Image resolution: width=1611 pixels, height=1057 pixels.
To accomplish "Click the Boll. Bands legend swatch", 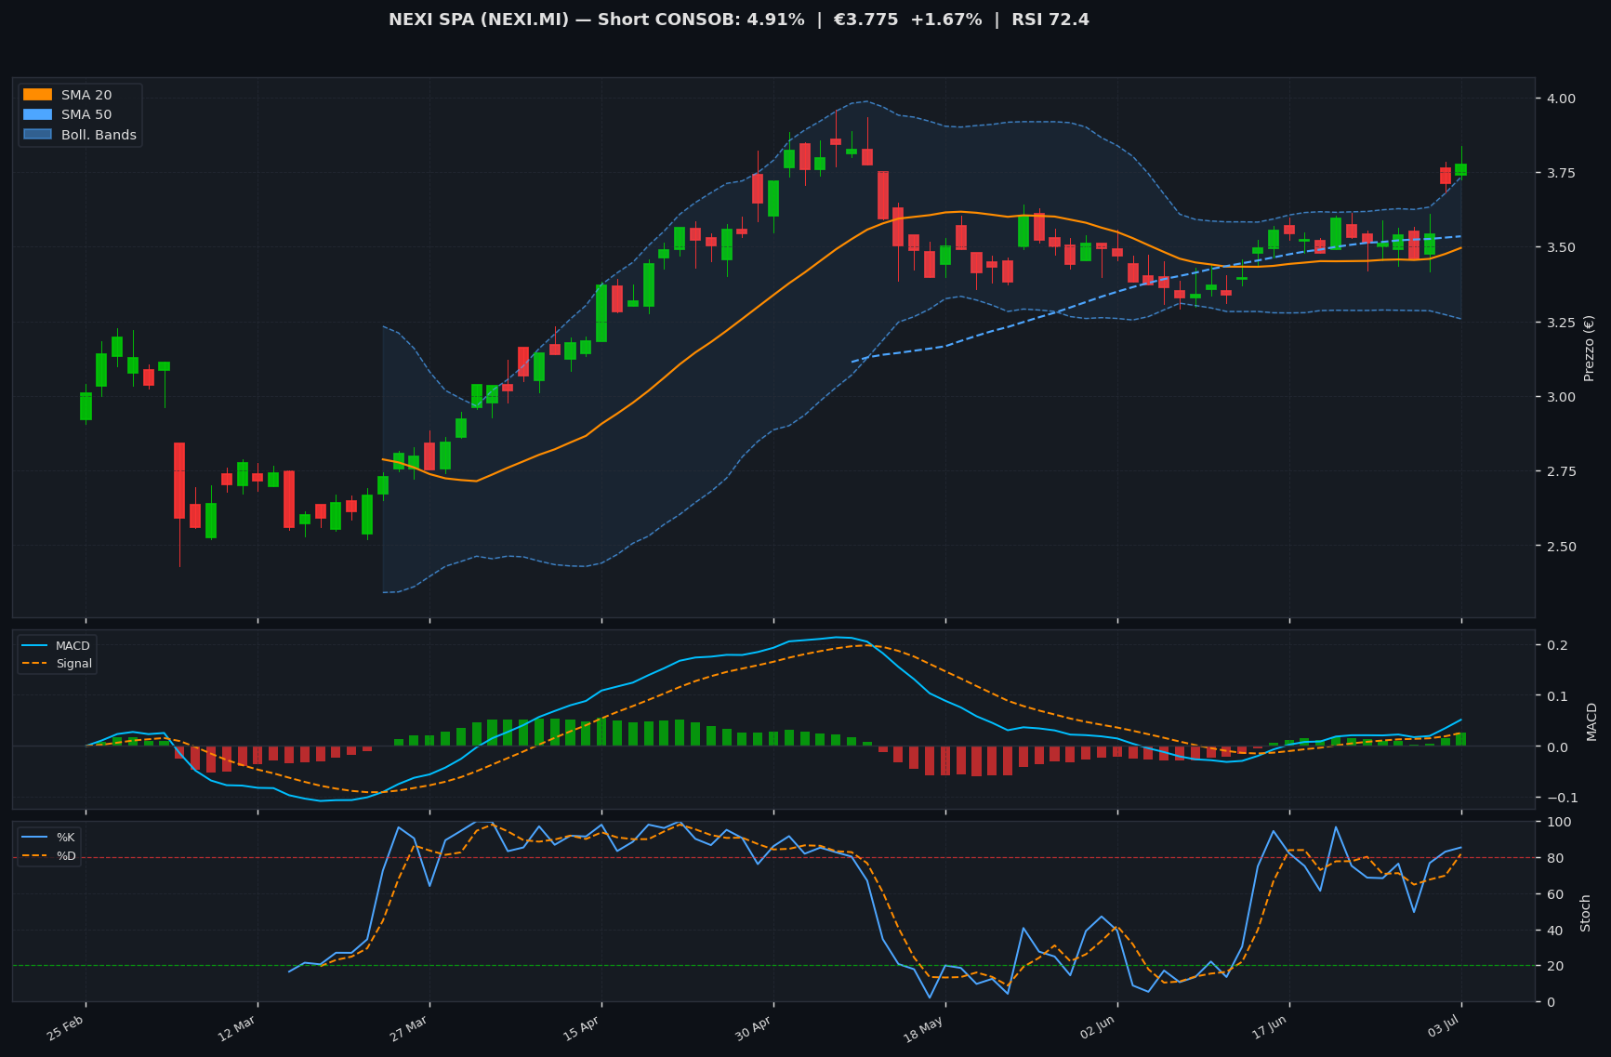I will pos(37,135).
